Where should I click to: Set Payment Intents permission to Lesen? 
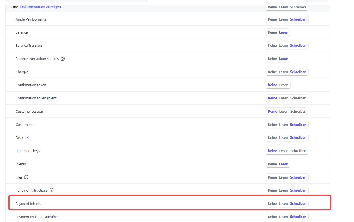[x=283, y=204]
